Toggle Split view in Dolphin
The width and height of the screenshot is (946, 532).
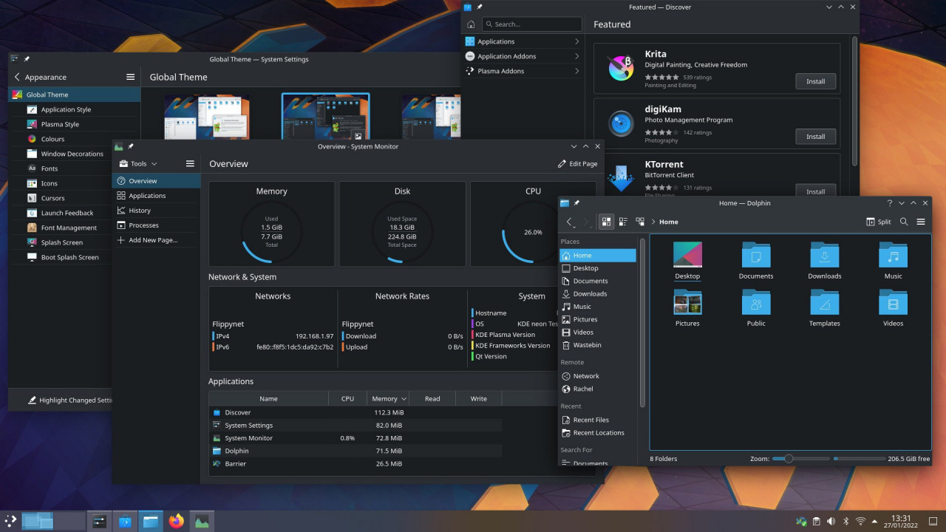[878, 222]
